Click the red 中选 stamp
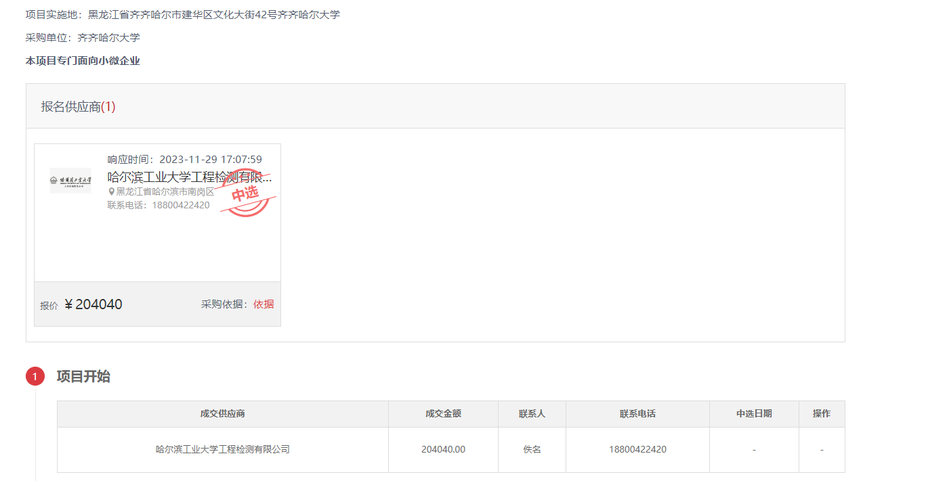 click(x=247, y=193)
